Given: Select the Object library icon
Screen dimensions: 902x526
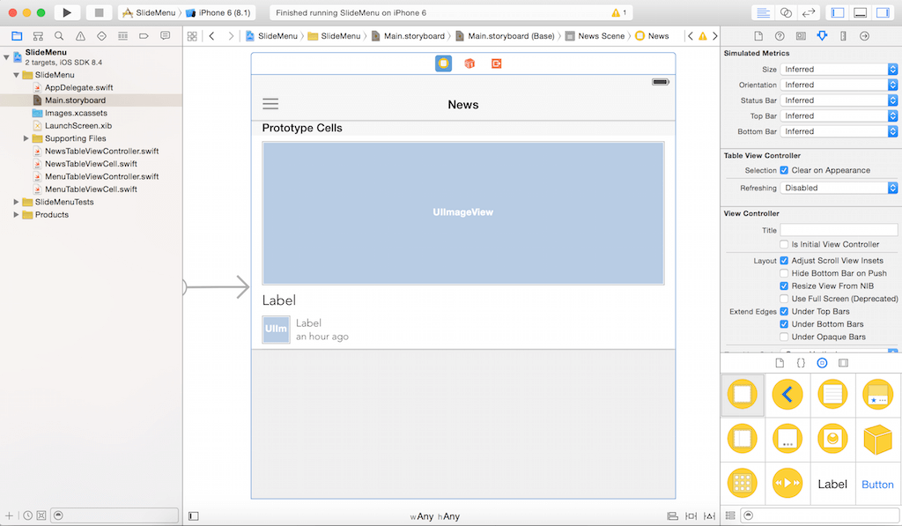Looking at the screenshot, I should pos(822,362).
